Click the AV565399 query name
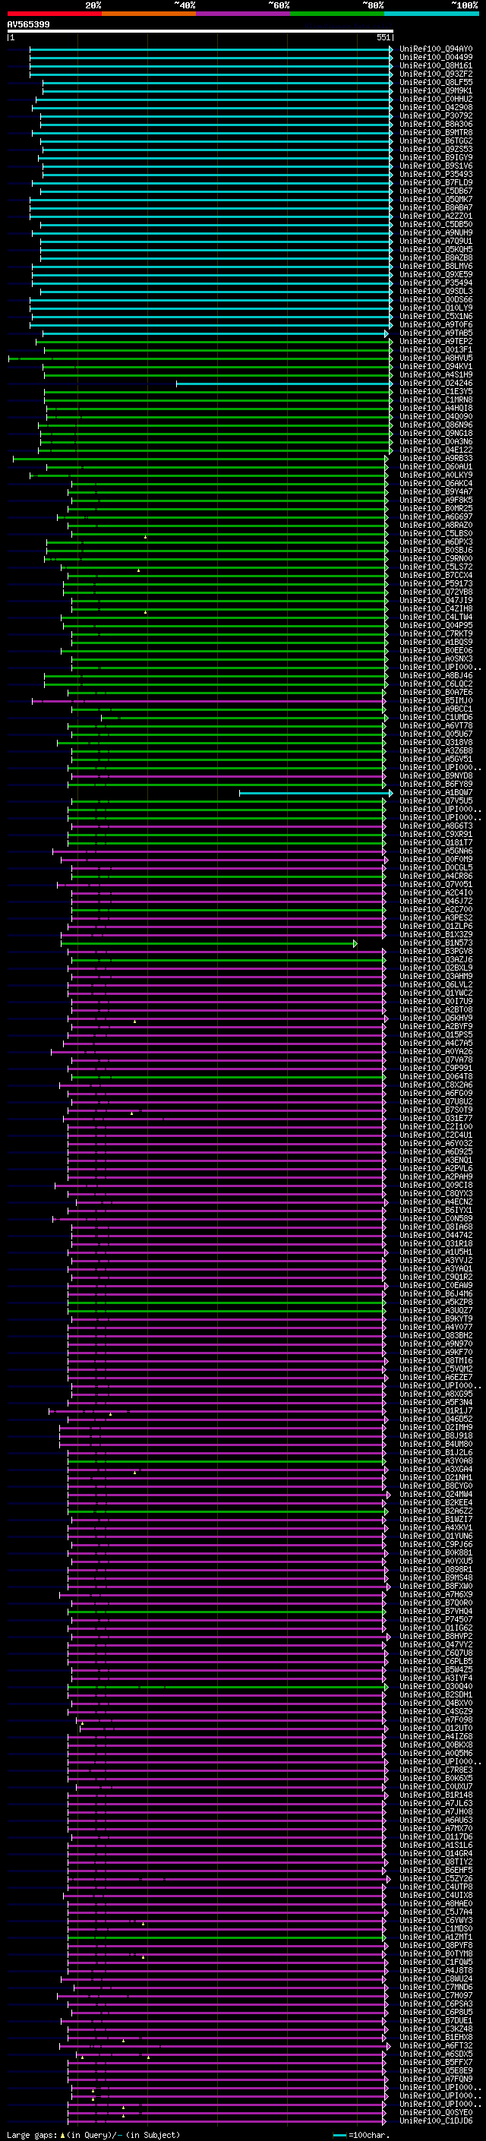Screen dimensions: 486x2141 click(28, 24)
